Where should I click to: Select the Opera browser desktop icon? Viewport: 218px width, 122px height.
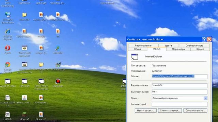tap(7, 48)
